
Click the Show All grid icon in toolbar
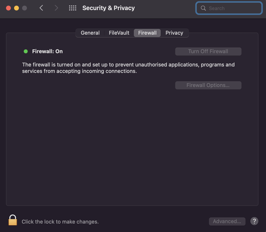tap(72, 8)
